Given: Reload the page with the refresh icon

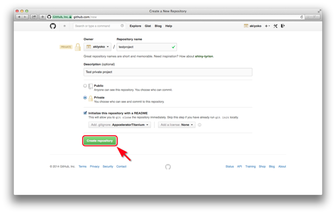Looking at the screenshot, I should (x=302, y=17).
